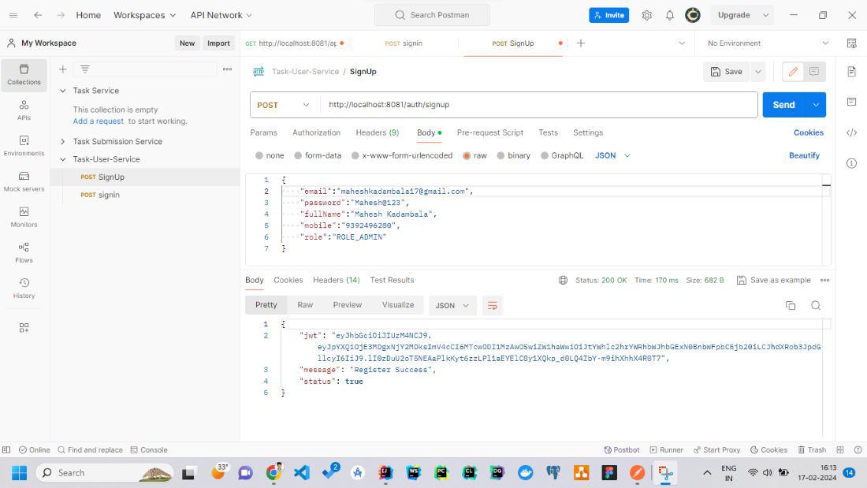The height and width of the screenshot is (488, 867).
Task: Open collections more options ellipsis
Action: click(x=227, y=69)
